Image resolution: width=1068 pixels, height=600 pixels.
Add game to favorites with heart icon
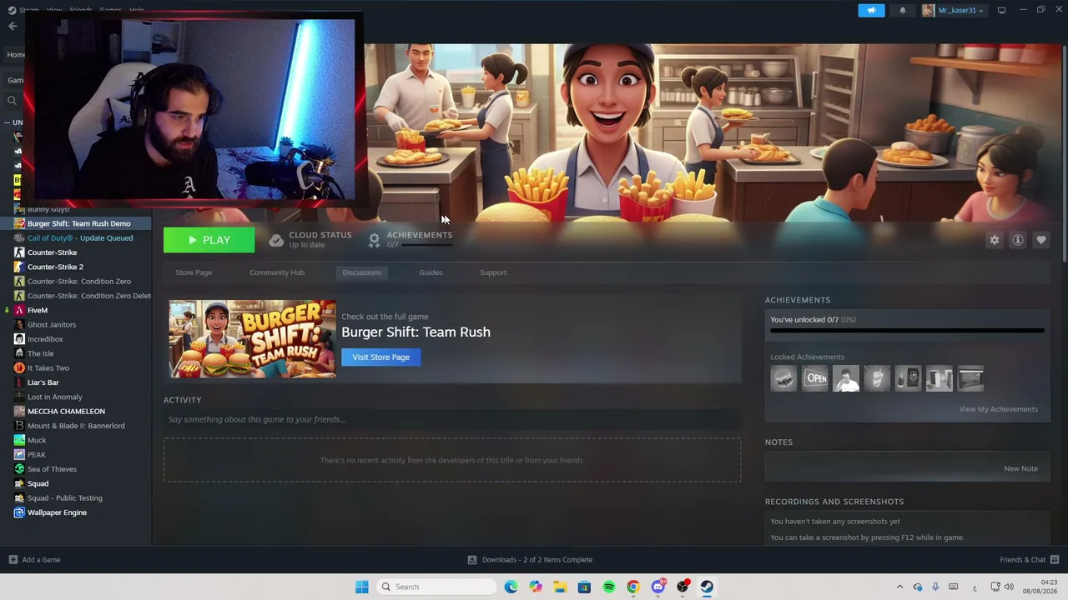tap(1041, 240)
